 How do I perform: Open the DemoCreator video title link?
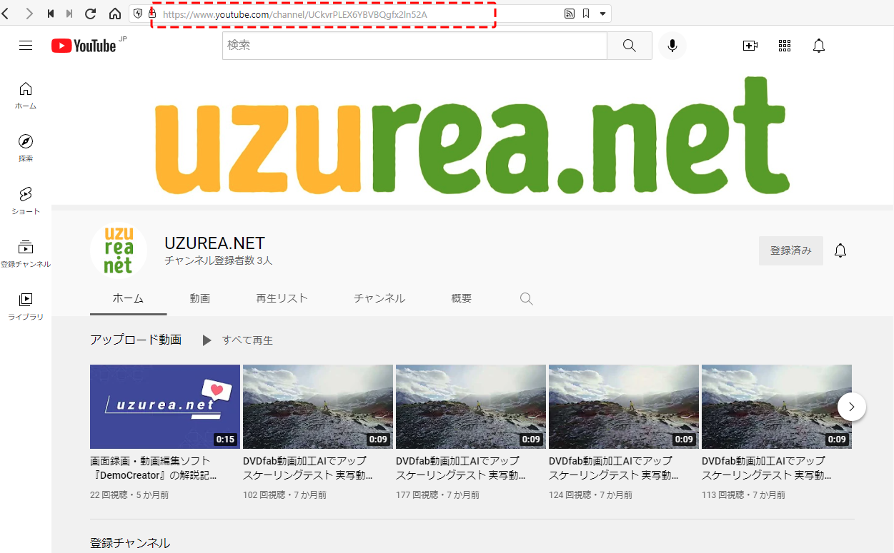pyautogui.click(x=155, y=468)
